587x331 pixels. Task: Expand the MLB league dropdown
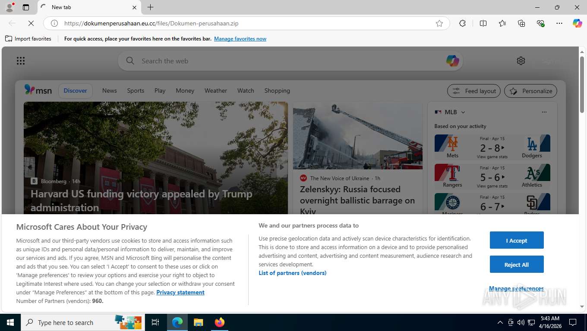pos(463,112)
